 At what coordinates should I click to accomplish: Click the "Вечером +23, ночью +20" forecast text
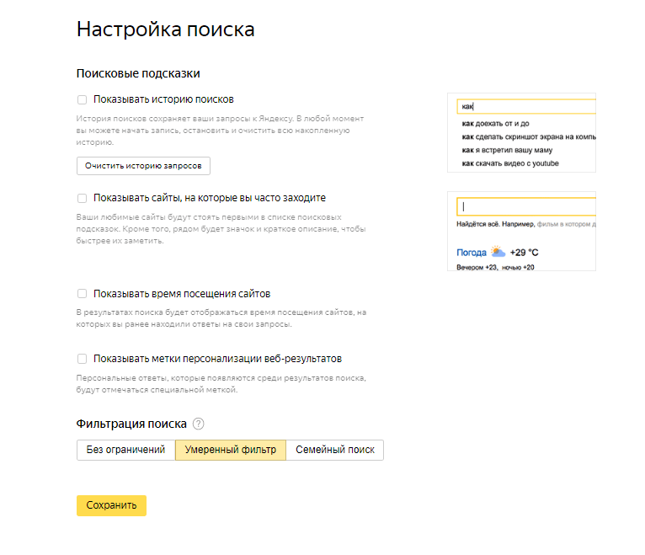tap(495, 267)
